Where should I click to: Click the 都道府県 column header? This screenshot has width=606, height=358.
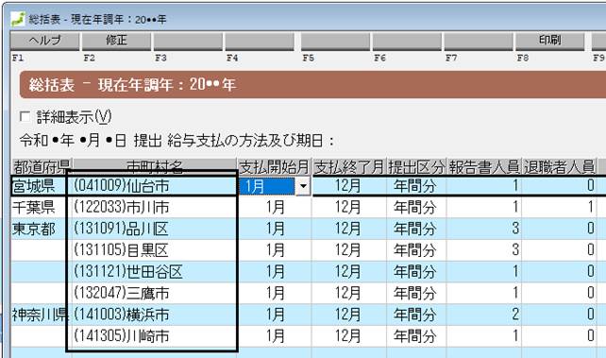[x=42, y=167]
